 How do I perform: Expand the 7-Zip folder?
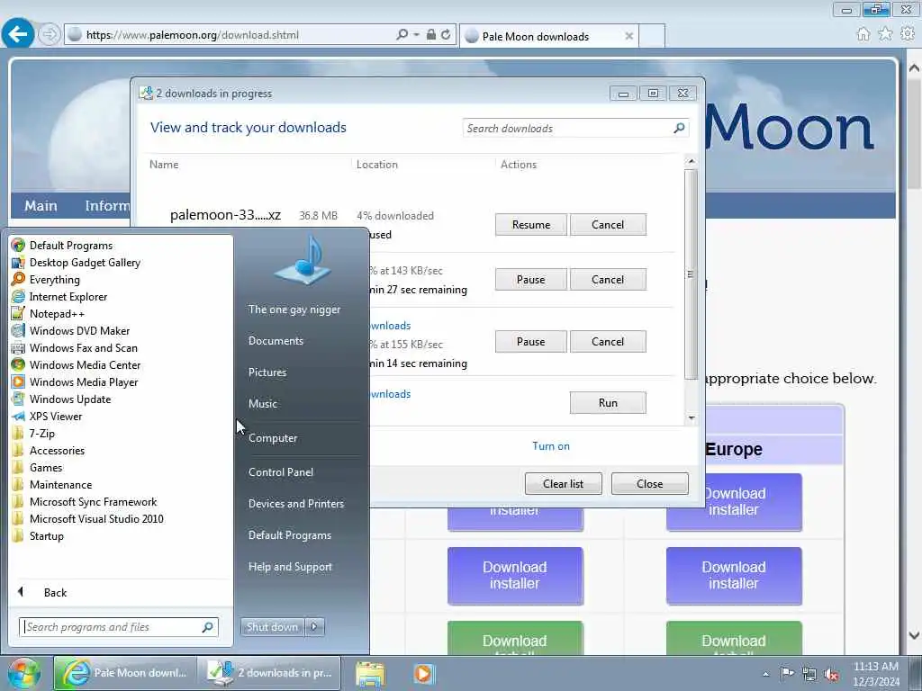(x=41, y=433)
